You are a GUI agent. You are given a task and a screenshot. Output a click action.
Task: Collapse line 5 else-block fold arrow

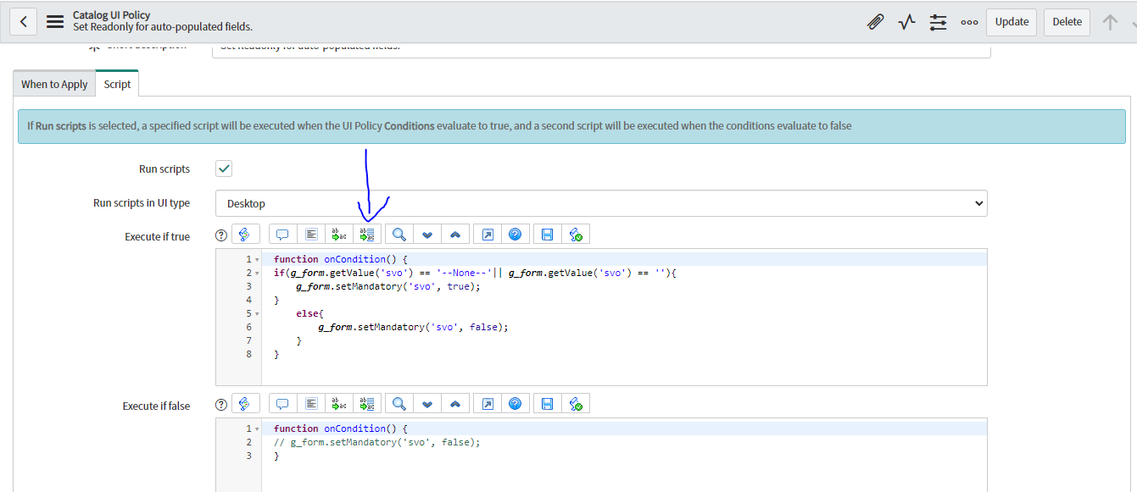coord(257,313)
